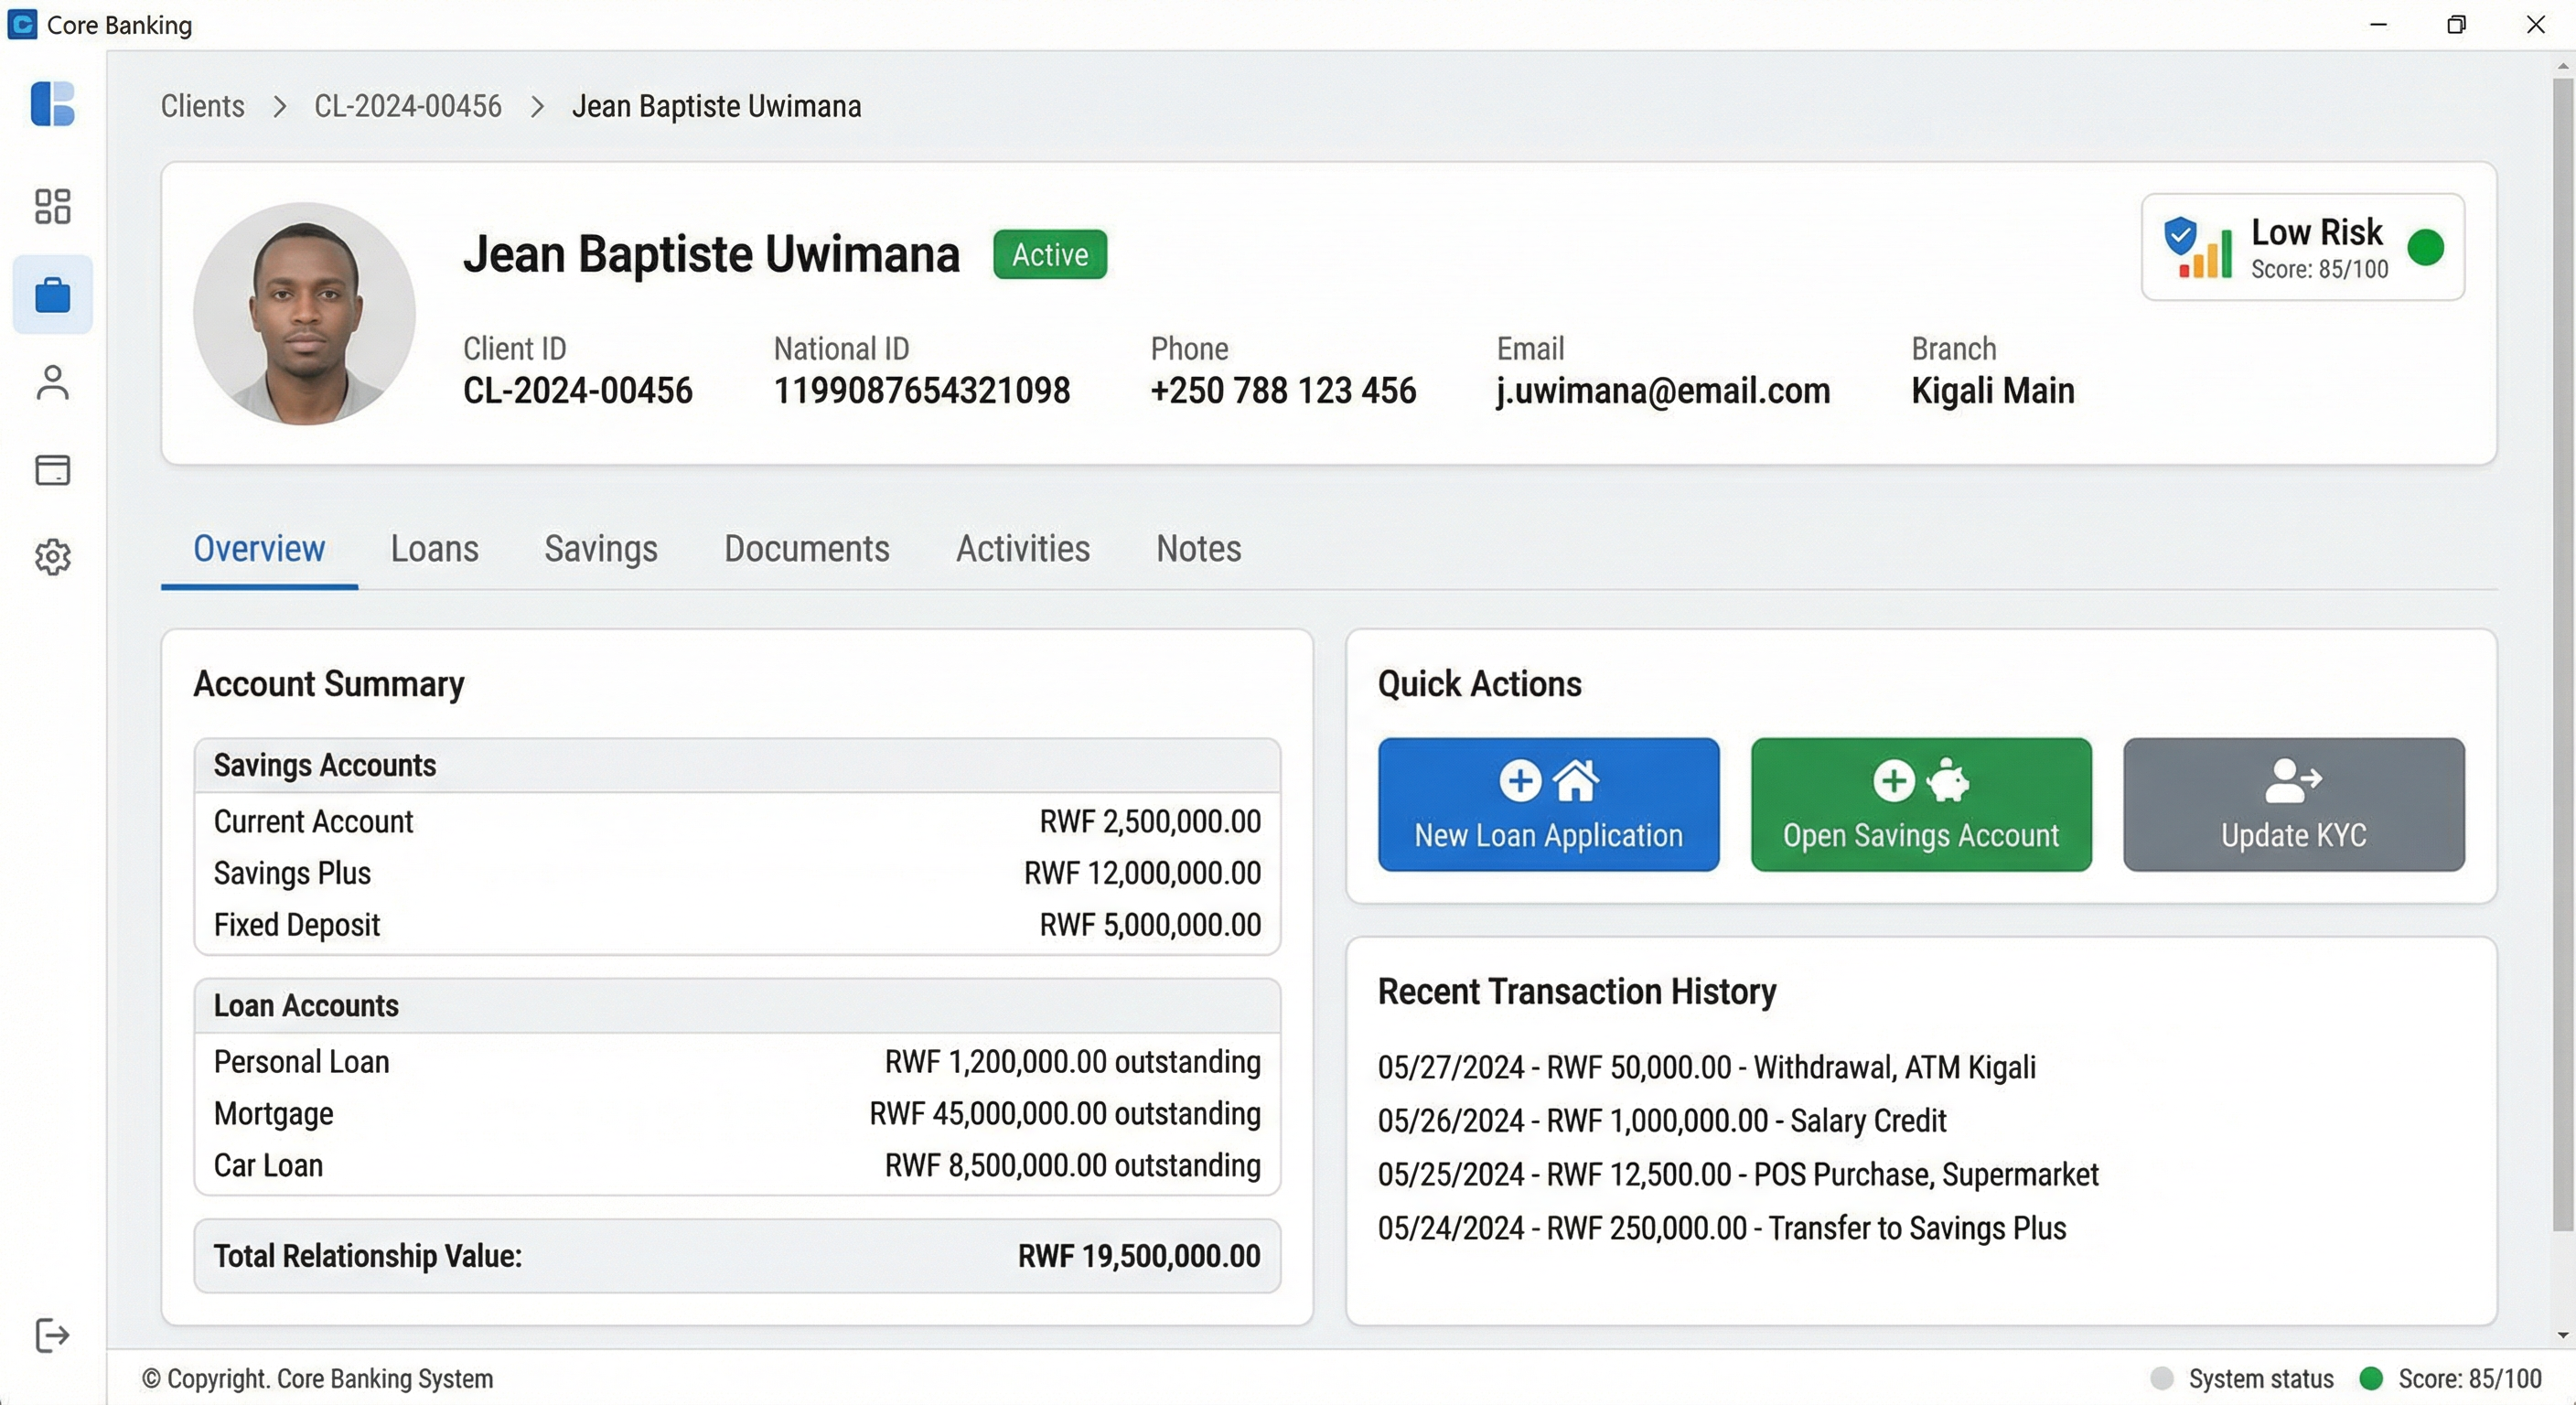The image size is (2576, 1405).
Task: Go to Clients breadcrumb link
Action: (x=202, y=106)
